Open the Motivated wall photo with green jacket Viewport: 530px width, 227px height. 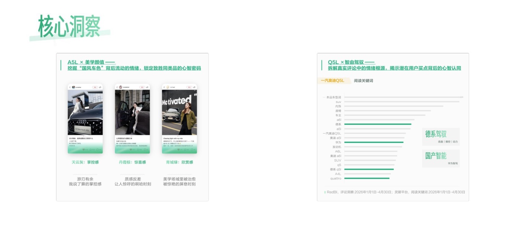(x=179, y=112)
